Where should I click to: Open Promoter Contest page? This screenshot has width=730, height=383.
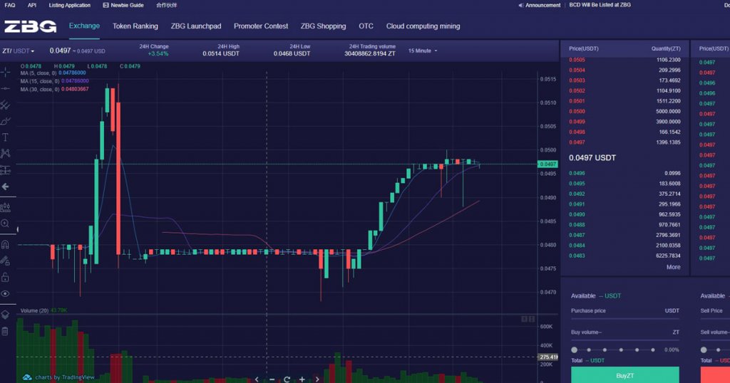pyautogui.click(x=261, y=26)
